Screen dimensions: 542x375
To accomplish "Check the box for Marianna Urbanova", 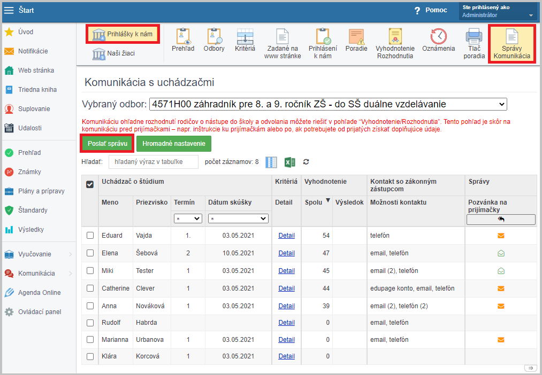I will (90, 339).
